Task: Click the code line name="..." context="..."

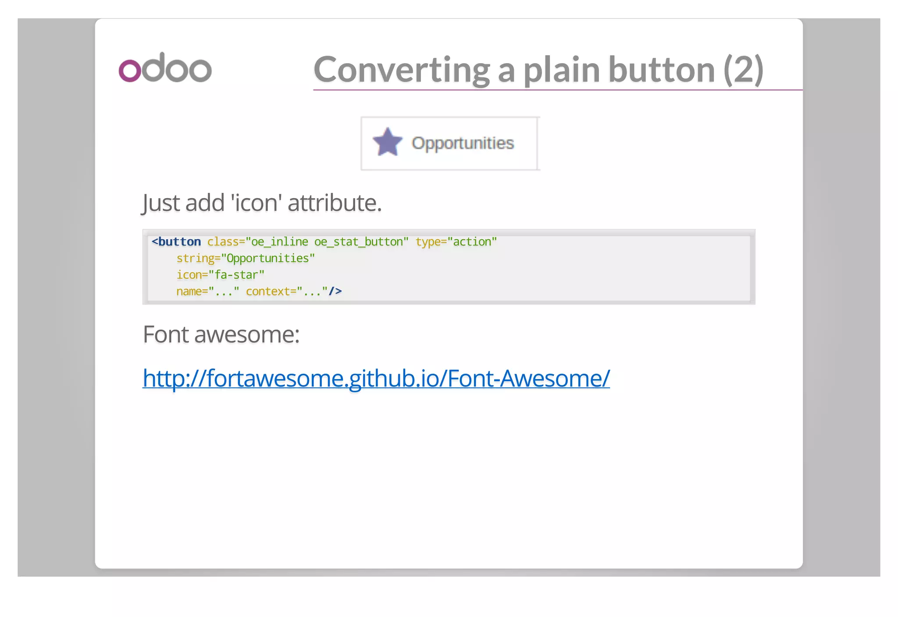Action: point(259,291)
